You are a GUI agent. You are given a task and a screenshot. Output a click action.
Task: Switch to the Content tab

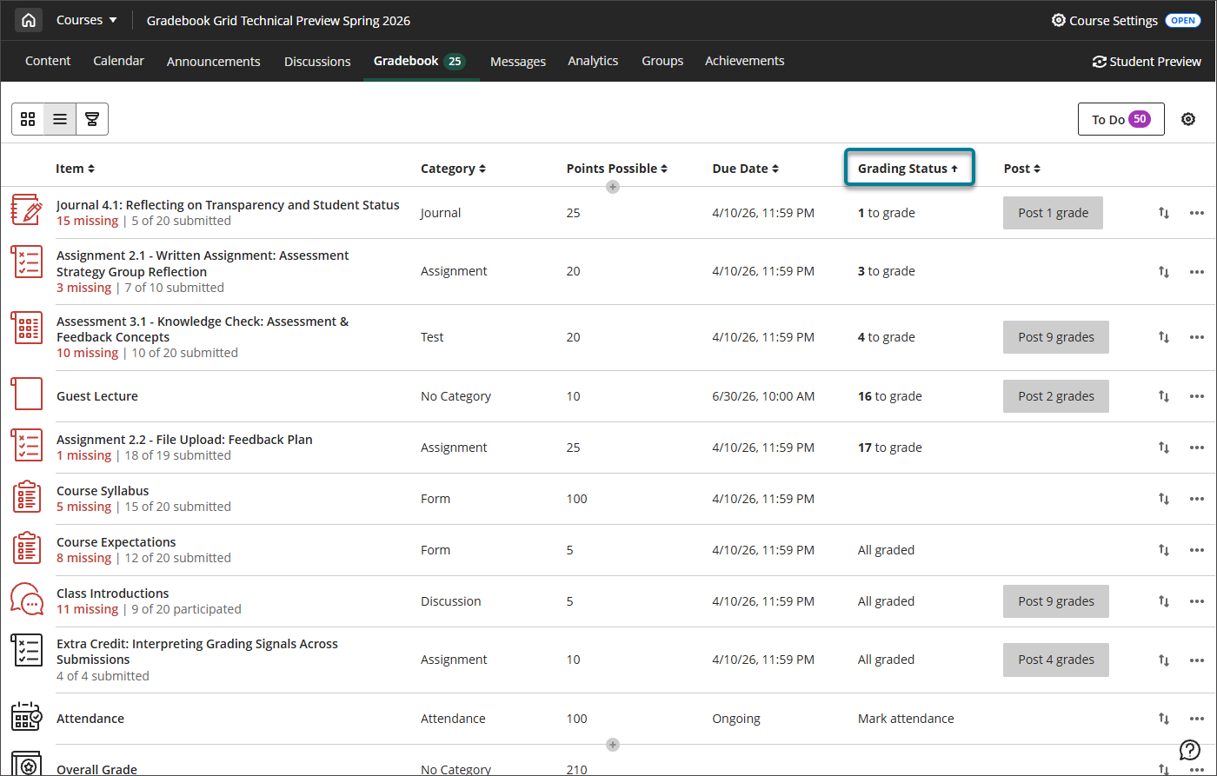pos(48,61)
